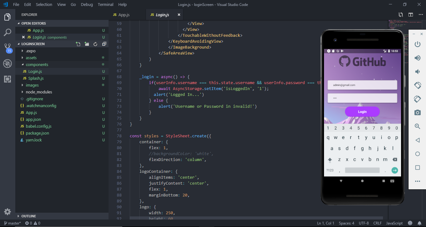The image size is (426, 227).
Task: Collapse all folders in explorer
Action: (104, 44)
